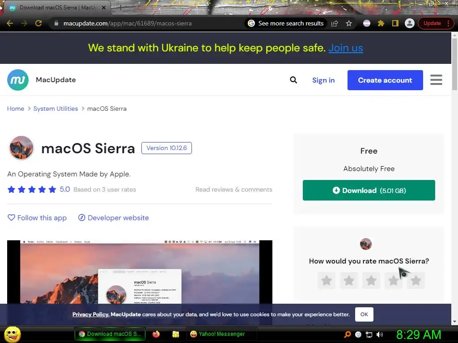Click the macOS Sierra breadcrumb text
The image size is (458, 343).
point(107,109)
